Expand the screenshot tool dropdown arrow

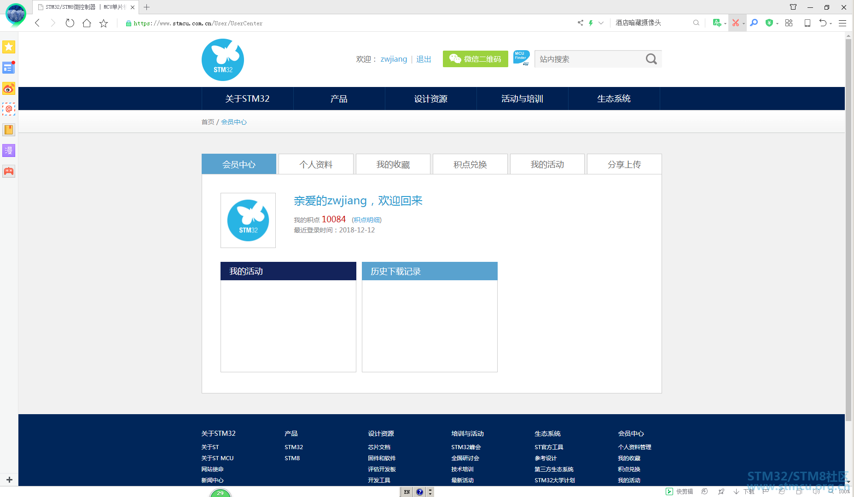click(744, 23)
